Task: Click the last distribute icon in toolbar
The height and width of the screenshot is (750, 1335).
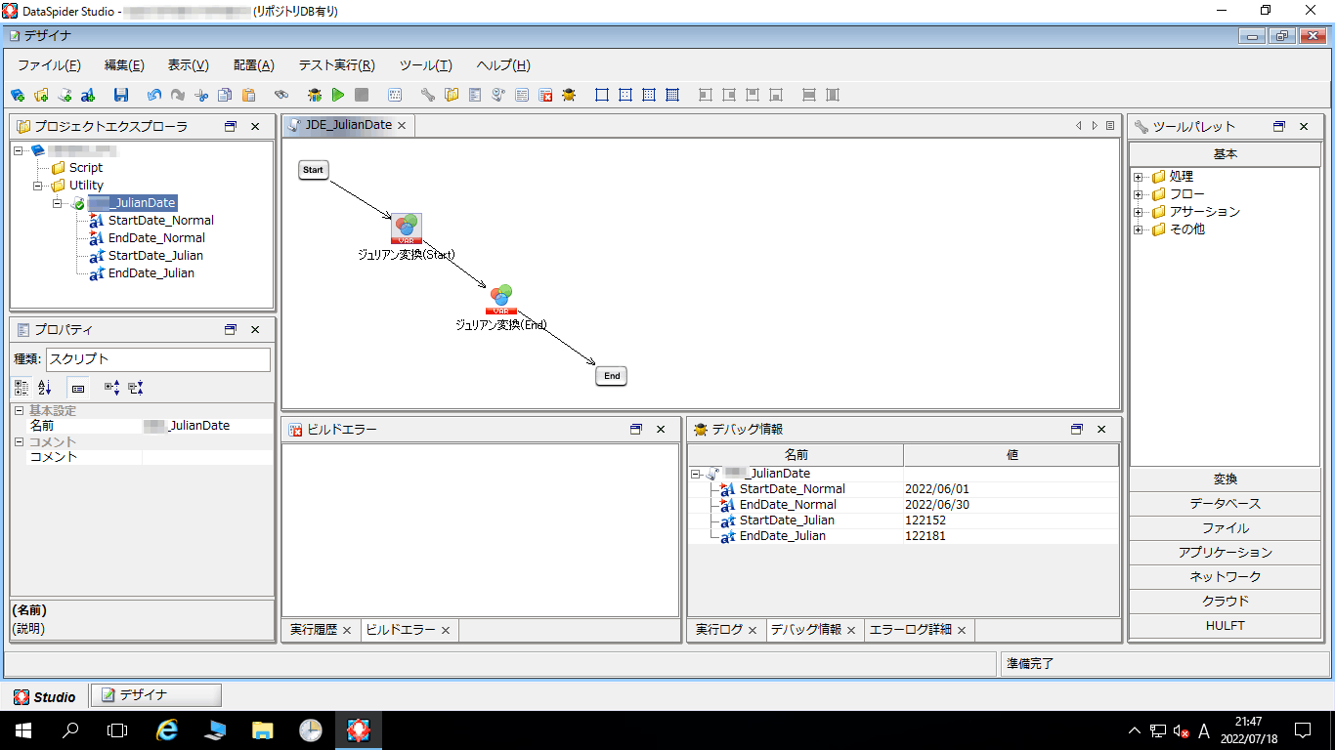Action: pyautogui.click(x=833, y=95)
